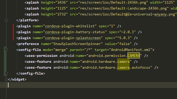Click the mode 'merge' attribute value

[x=61, y=50]
